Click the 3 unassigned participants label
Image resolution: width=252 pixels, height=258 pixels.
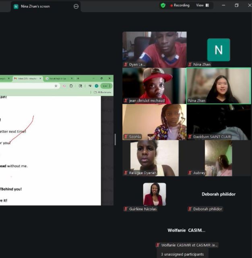[x=182, y=254]
